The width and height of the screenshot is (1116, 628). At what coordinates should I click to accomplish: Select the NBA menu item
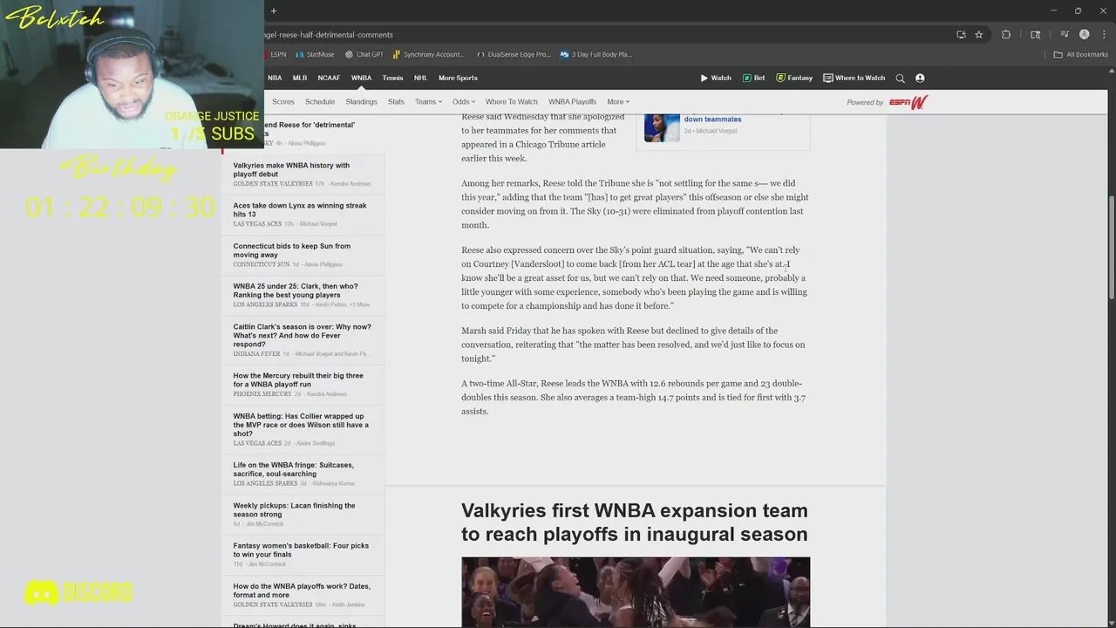(275, 78)
